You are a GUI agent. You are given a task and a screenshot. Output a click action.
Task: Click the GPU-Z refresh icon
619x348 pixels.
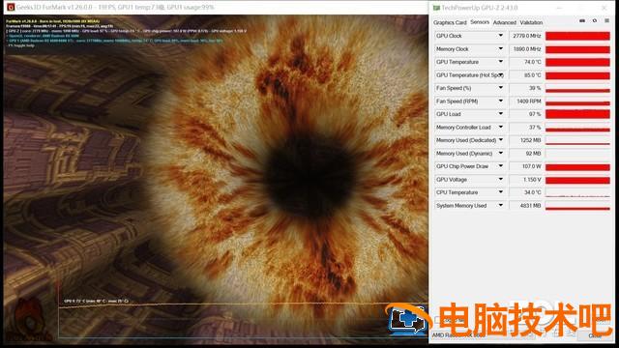(595, 21)
